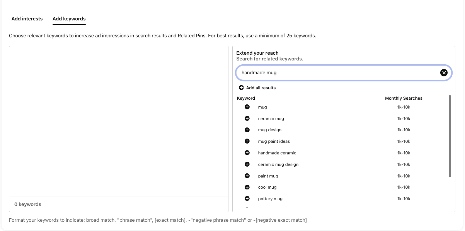Click the 'Add all results' label
The height and width of the screenshot is (231, 465).
pos(261,88)
